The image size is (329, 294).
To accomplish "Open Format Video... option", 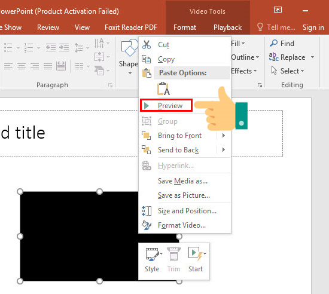I will [x=185, y=225].
